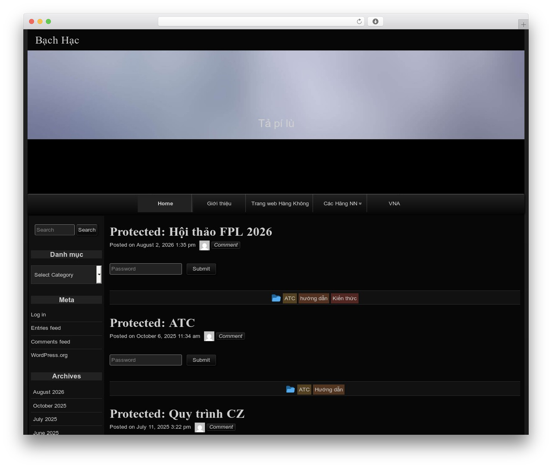This screenshot has width=552, height=468.
Task: Open the VNA menu item
Action: tap(394, 203)
